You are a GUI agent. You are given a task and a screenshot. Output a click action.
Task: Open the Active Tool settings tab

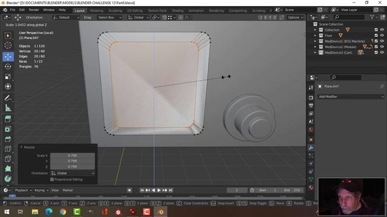[x=311, y=87]
